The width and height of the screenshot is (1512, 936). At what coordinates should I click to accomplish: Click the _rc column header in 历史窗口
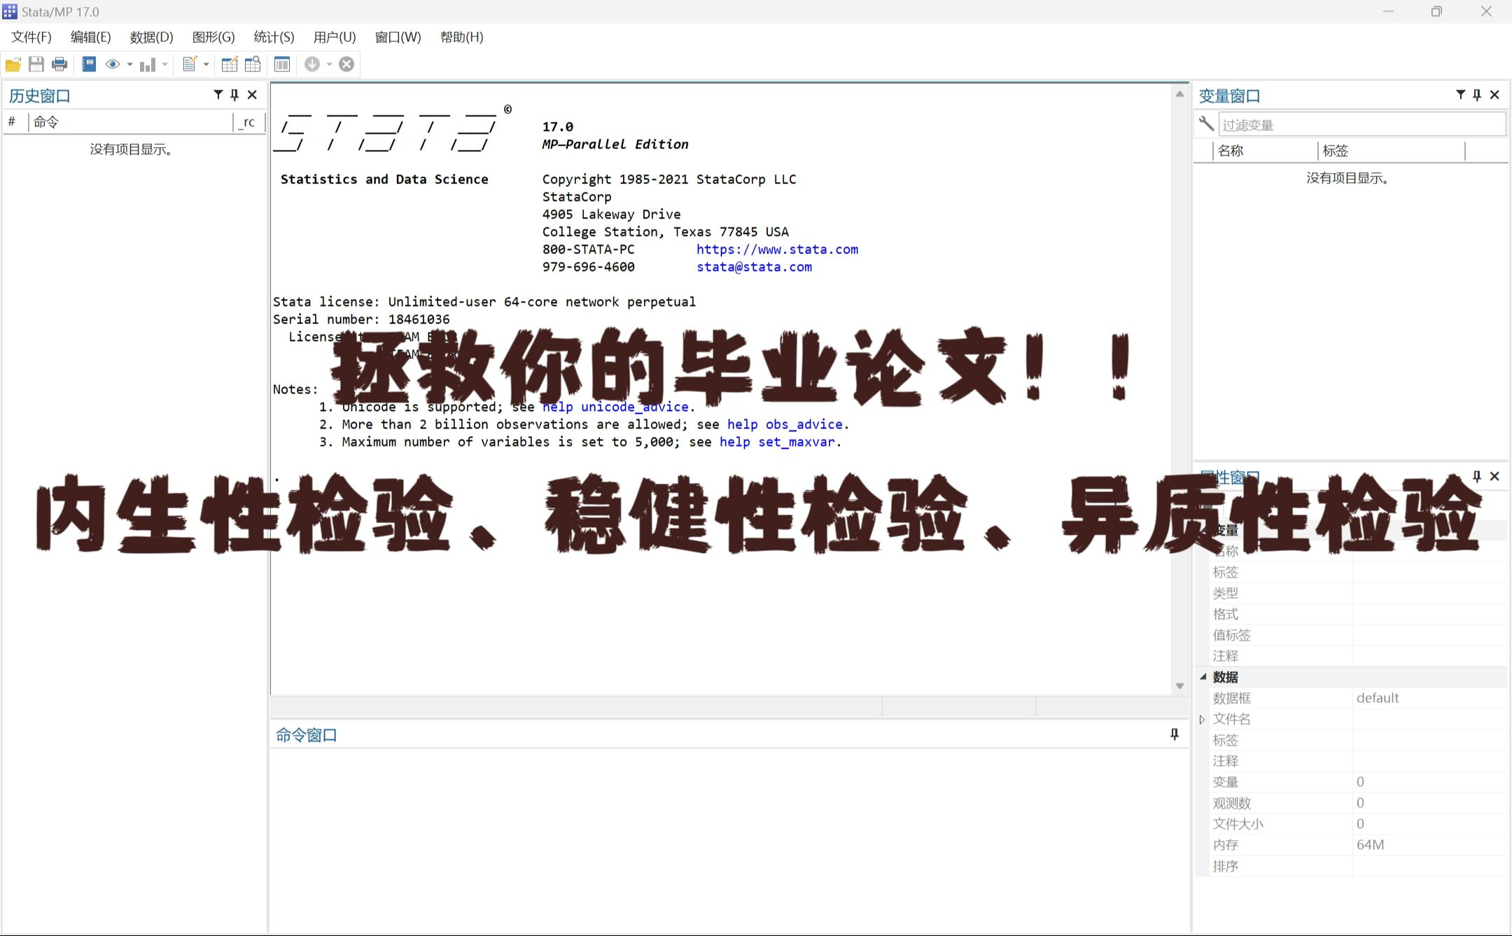click(248, 122)
